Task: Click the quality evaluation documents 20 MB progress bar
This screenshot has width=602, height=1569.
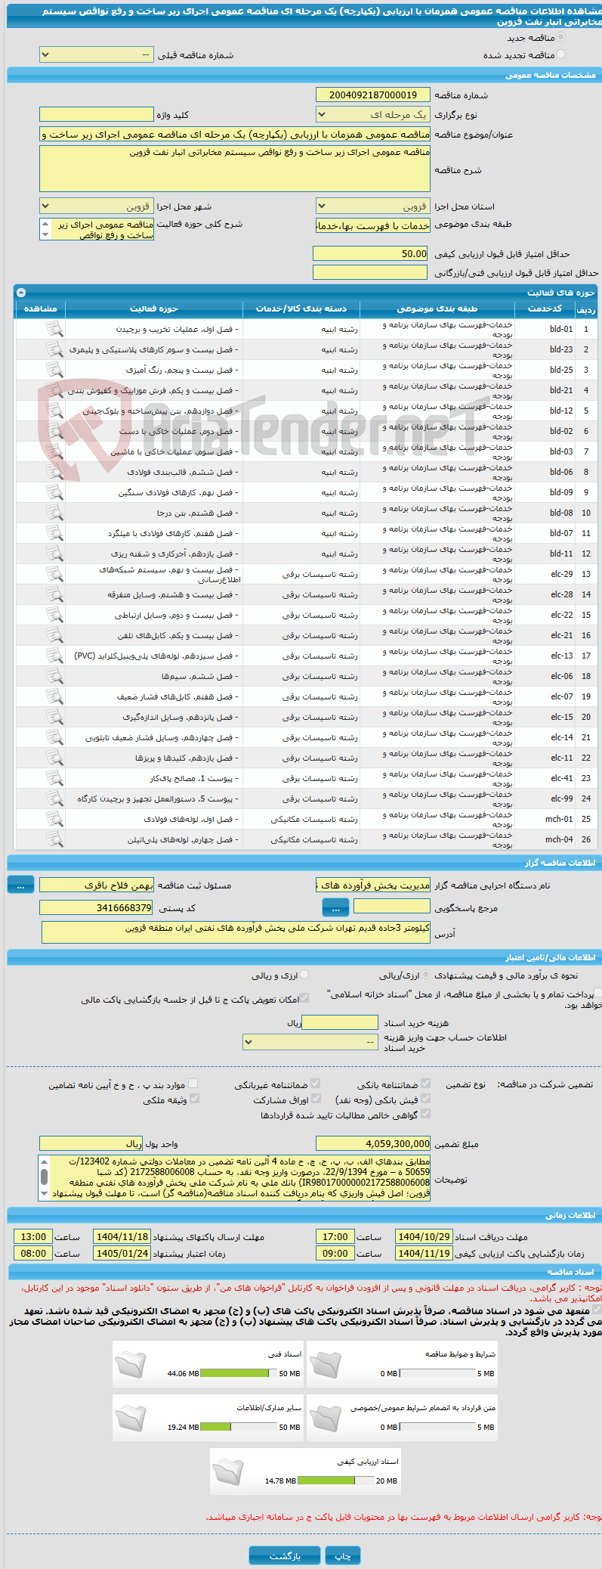Action: [335, 1481]
